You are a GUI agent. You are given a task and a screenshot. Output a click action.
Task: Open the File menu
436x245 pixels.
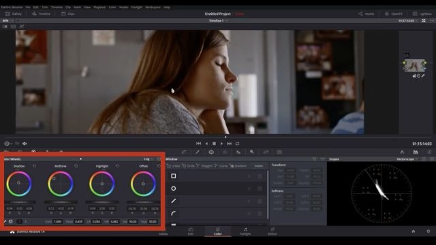coord(28,7)
